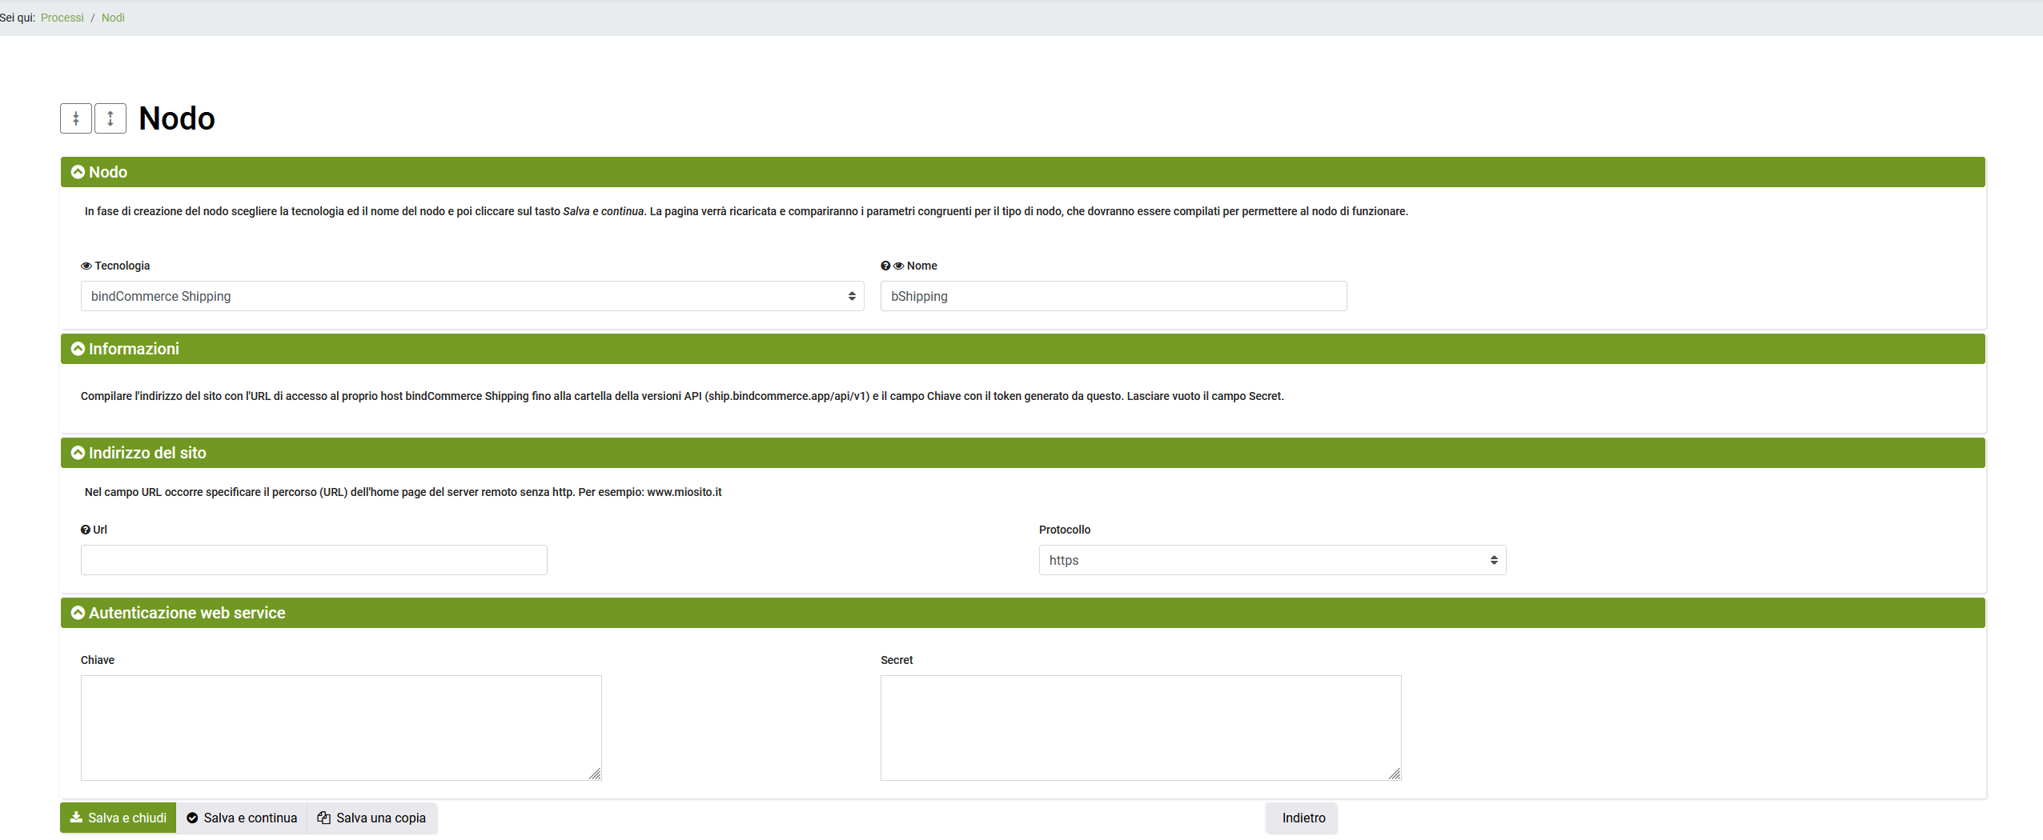The image size is (2043, 840).
Task: Open the Tecnologia dropdown
Action: point(472,296)
